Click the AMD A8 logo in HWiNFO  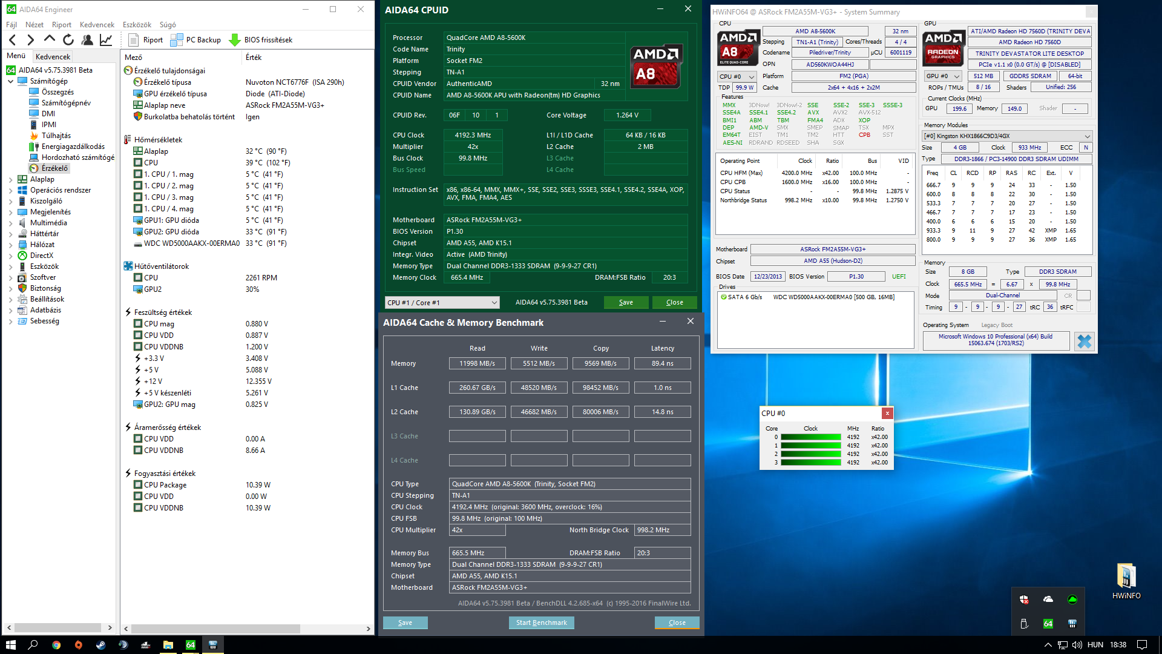[738, 47]
